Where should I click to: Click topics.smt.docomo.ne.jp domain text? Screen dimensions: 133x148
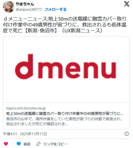coord(26,108)
